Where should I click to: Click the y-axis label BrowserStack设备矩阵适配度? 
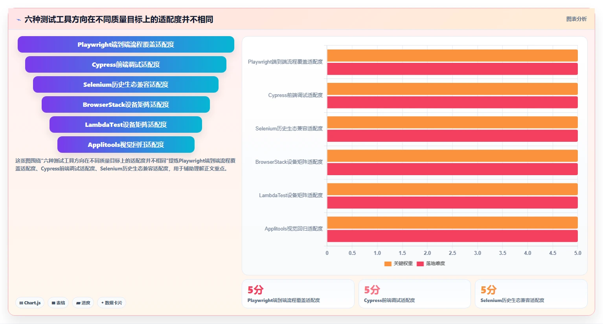pyautogui.click(x=289, y=162)
